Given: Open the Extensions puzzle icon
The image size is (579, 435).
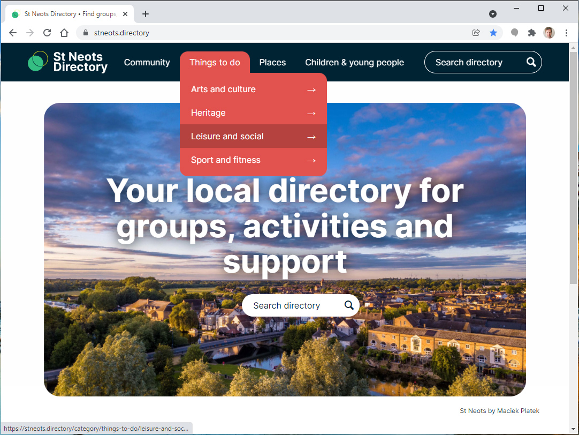Looking at the screenshot, I should click(532, 33).
